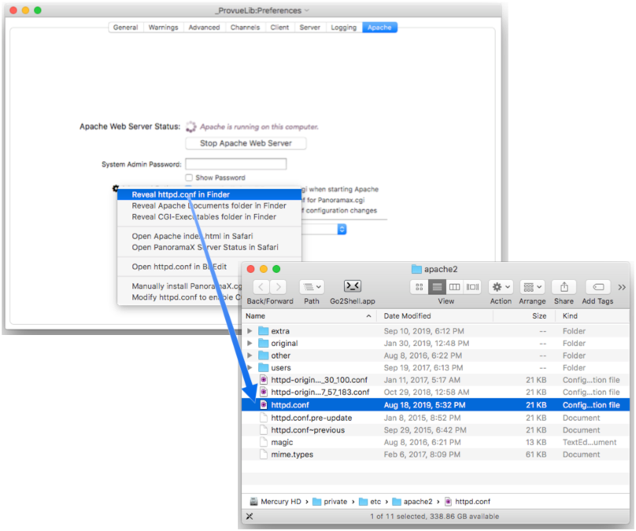Screen dimensions: 636x531
Task: Click the private folder in path bar
Action: coord(330,501)
